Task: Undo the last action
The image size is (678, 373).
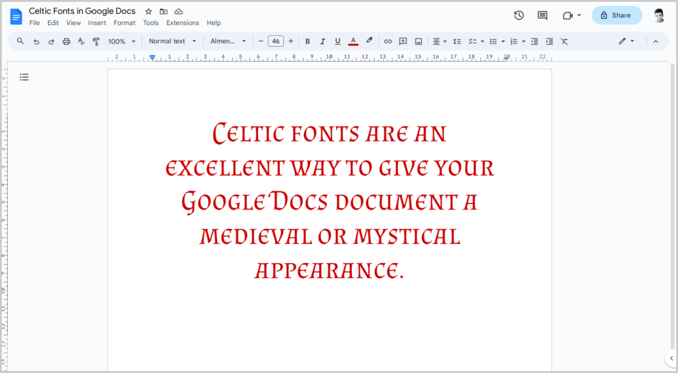Action: pos(36,41)
